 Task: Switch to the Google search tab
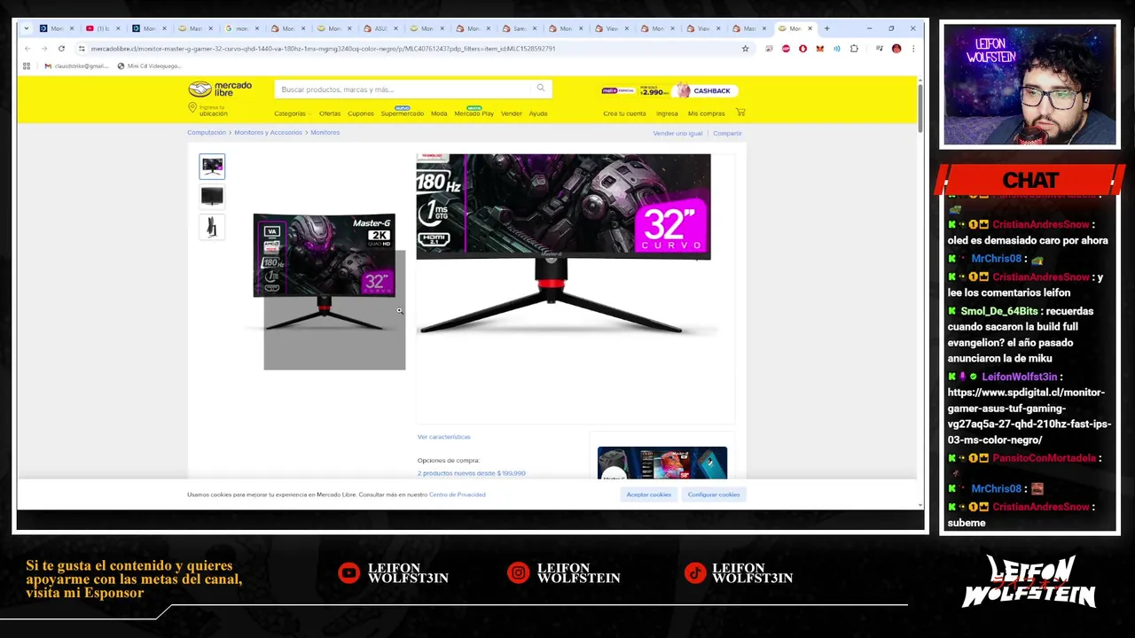coord(241,28)
